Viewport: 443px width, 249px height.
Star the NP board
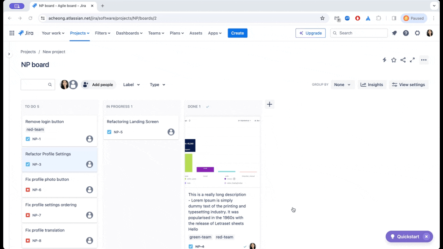[394, 60]
